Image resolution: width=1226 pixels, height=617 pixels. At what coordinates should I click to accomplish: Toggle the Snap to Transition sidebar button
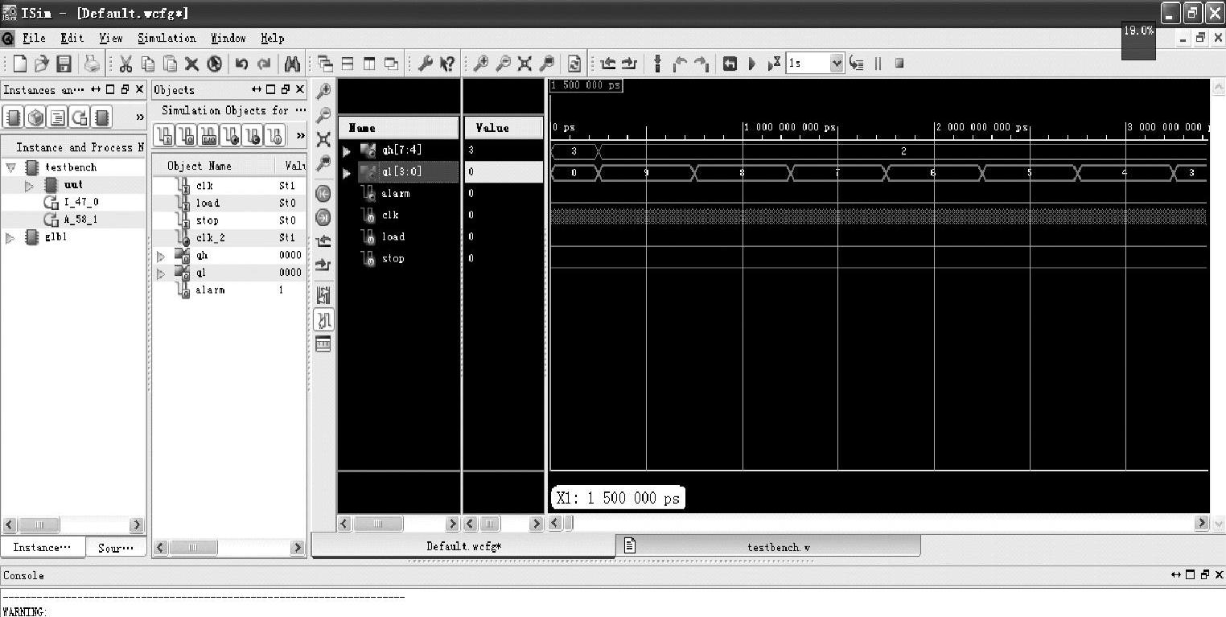click(x=323, y=320)
